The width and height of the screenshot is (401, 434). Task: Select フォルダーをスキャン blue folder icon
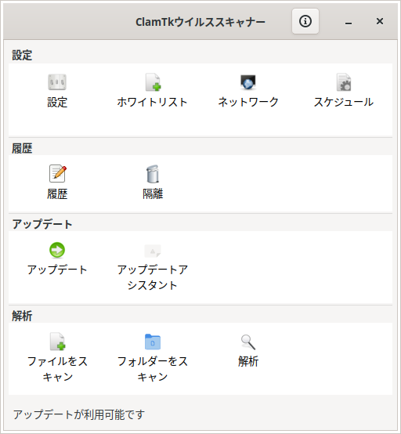[x=153, y=342]
